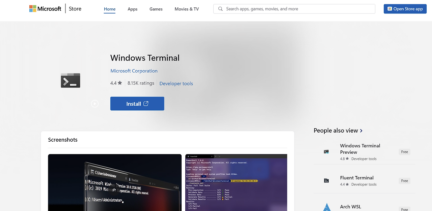Viewport: 432px width, 211px height.
Task: Click the Windows Terminal Preview app icon
Action: [x=326, y=152]
